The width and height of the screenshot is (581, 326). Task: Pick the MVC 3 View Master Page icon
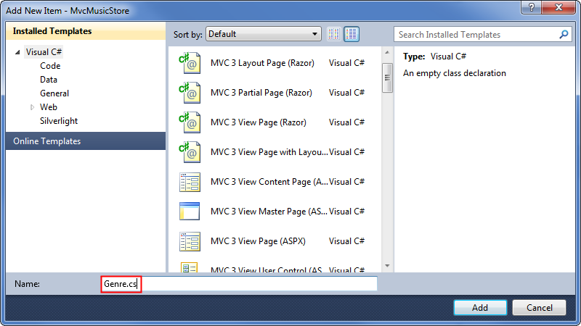coord(189,212)
